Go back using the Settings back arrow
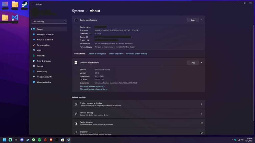 pos(32,4)
